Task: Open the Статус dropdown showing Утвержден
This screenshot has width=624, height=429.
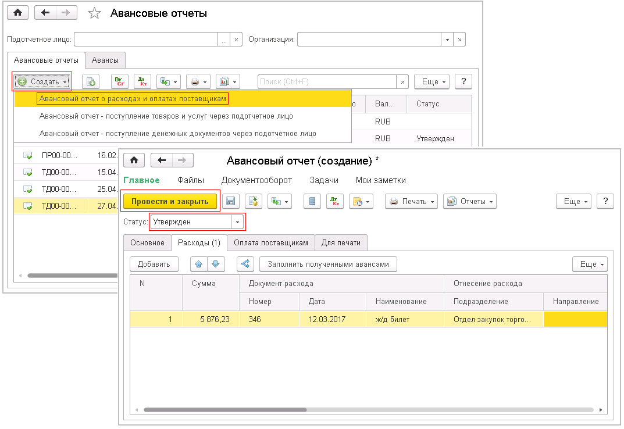Action: (237, 222)
